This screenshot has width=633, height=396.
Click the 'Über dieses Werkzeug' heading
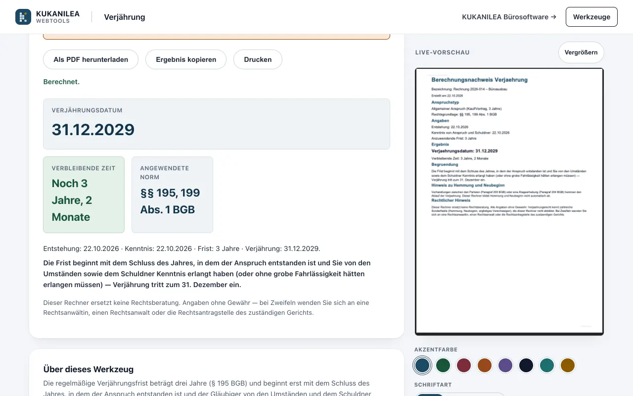pyautogui.click(x=89, y=369)
